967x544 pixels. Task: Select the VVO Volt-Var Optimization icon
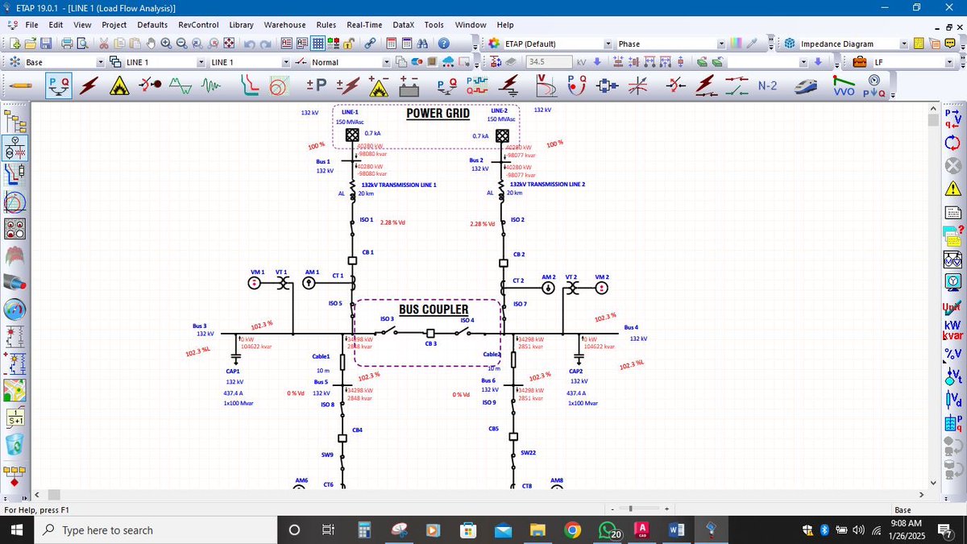coord(844,85)
